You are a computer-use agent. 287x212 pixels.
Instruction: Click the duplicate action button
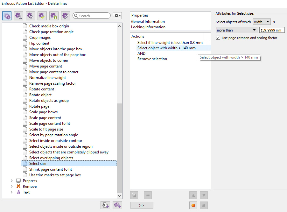[x=134, y=195]
